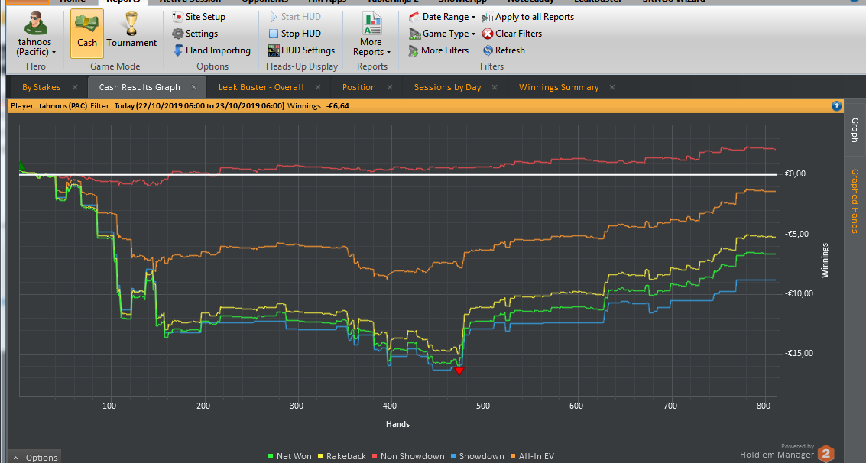Click the Stop HUD button
Screen dimensions: 866x463
coord(294,34)
